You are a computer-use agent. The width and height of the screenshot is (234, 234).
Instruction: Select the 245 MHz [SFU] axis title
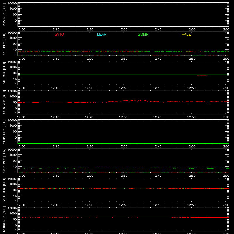coord(4,14)
